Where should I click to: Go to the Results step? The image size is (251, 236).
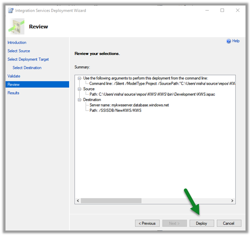tap(13, 93)
